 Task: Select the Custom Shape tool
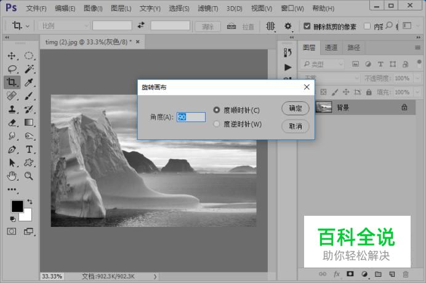pos(29,163)
